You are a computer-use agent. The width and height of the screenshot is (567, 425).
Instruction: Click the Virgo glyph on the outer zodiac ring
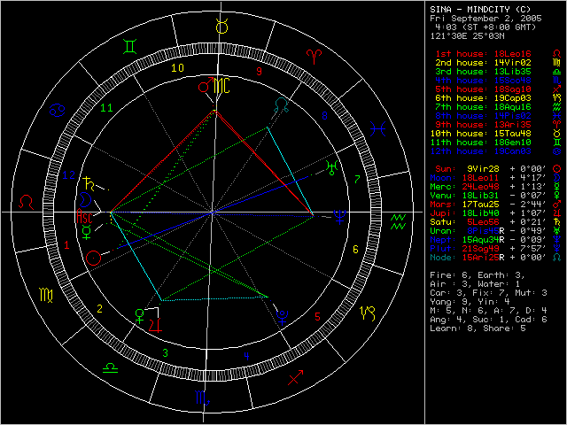[x=46, y=295]
